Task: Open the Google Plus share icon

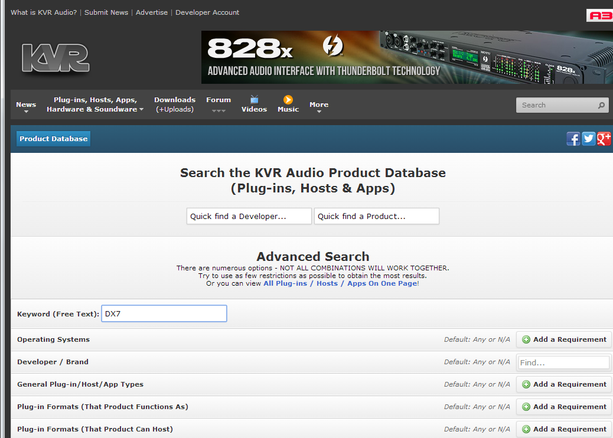Action: (604, 139)
